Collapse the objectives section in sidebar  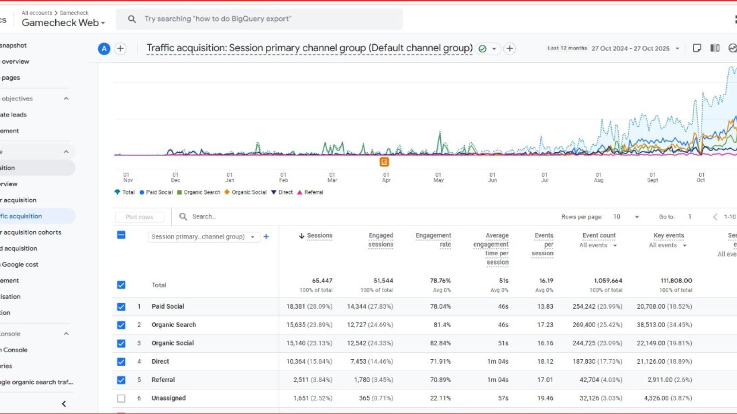[x=66, y=98]
